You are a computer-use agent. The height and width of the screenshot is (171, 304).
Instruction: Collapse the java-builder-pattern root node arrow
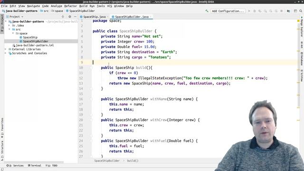[6, 21]
